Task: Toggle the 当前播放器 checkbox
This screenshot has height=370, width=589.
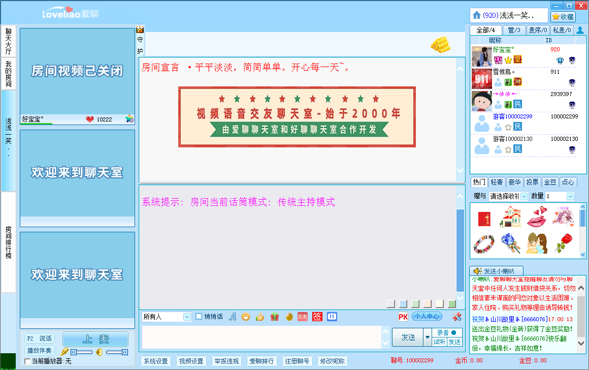Action: click(27, 361)
